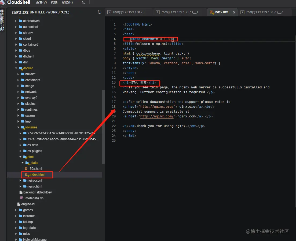This screenshot has width=296, height=241.
Task: Expand the buildkit folder
Action: click(18, 74)
